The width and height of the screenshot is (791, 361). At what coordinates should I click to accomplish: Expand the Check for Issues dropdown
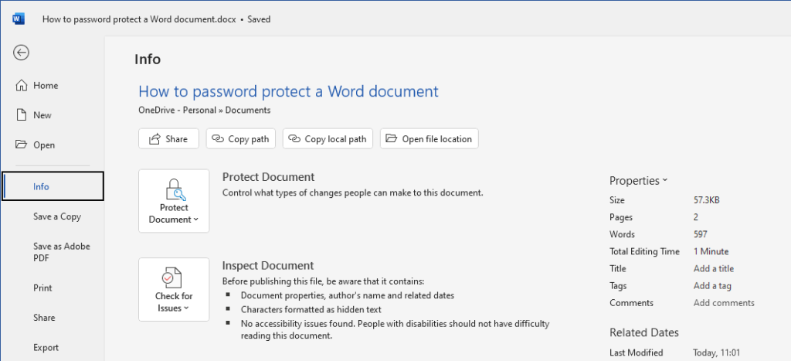coord(174,290)
